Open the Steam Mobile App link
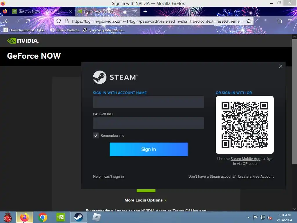This screenshot has width=297, height=223. point(245,159)
